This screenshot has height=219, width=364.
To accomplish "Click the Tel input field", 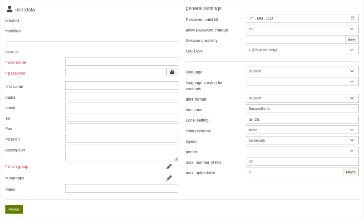I will [122, 117].
